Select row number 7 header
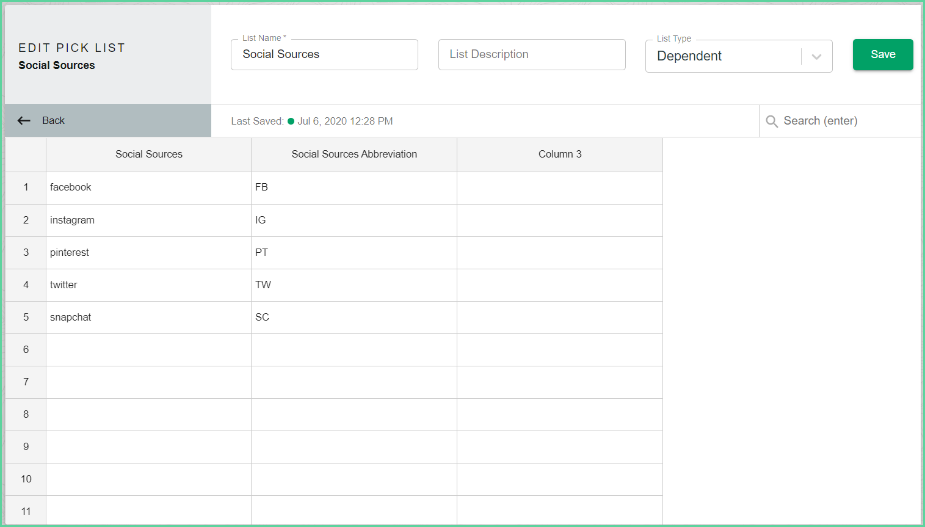The image size is (925, 527). pyautogui.click(x=26, y=382)
